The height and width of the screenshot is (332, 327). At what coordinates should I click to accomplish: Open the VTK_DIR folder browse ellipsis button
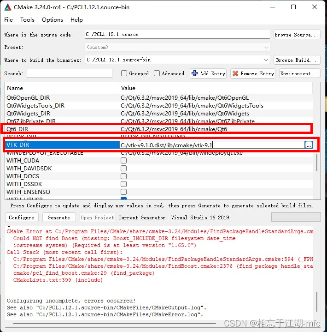309,145
